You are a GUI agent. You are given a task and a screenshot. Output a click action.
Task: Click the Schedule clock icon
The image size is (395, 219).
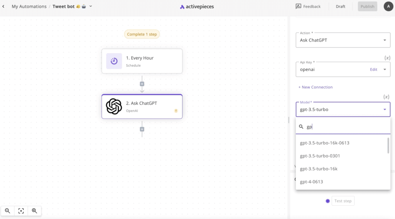pos(114,61)
